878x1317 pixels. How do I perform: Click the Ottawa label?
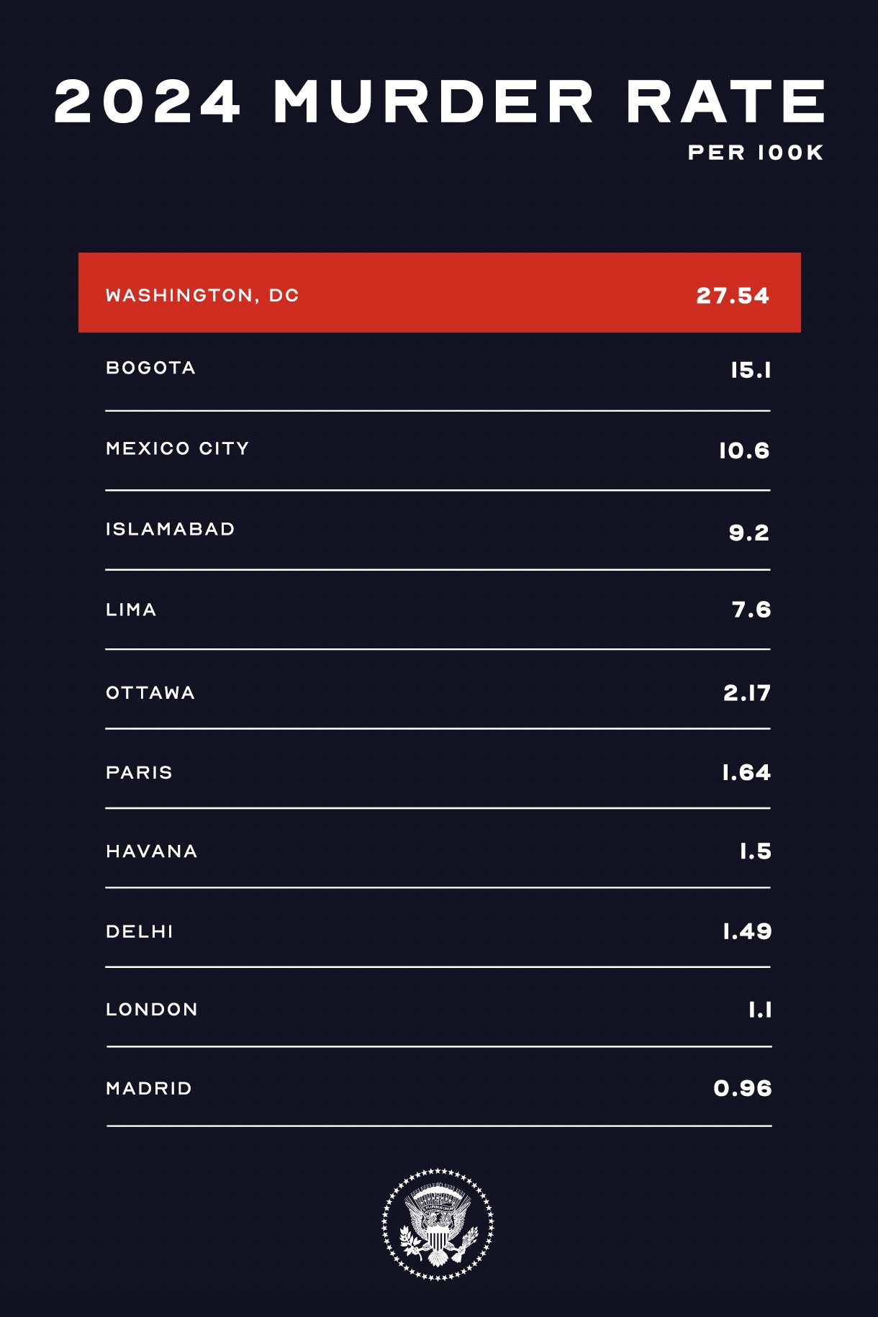coord(150,692)
